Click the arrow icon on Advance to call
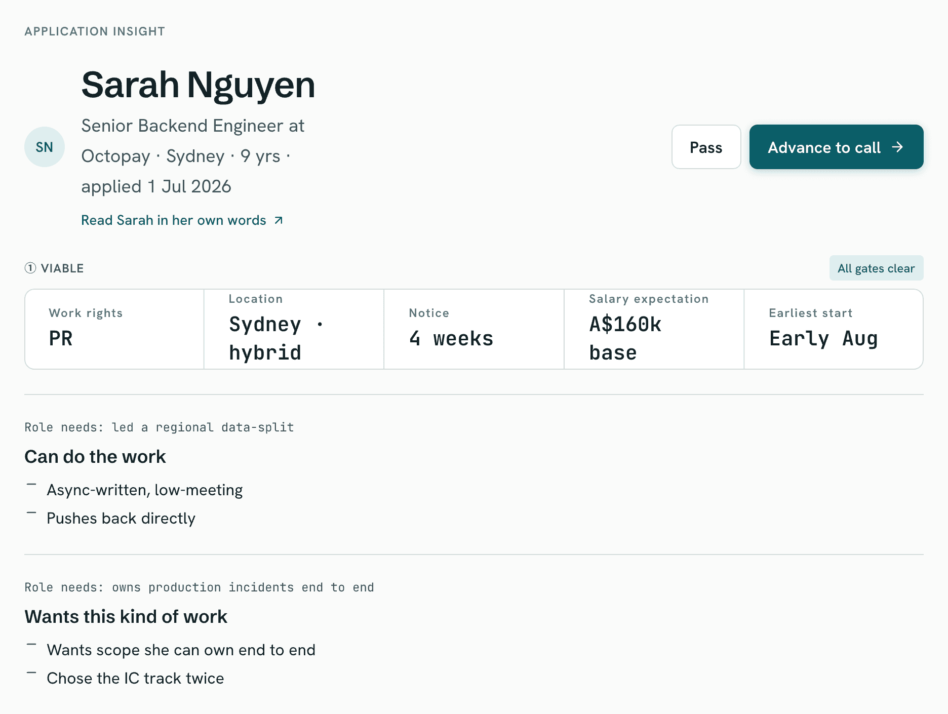The image size is (948, 714). click(x=897, y=147)
